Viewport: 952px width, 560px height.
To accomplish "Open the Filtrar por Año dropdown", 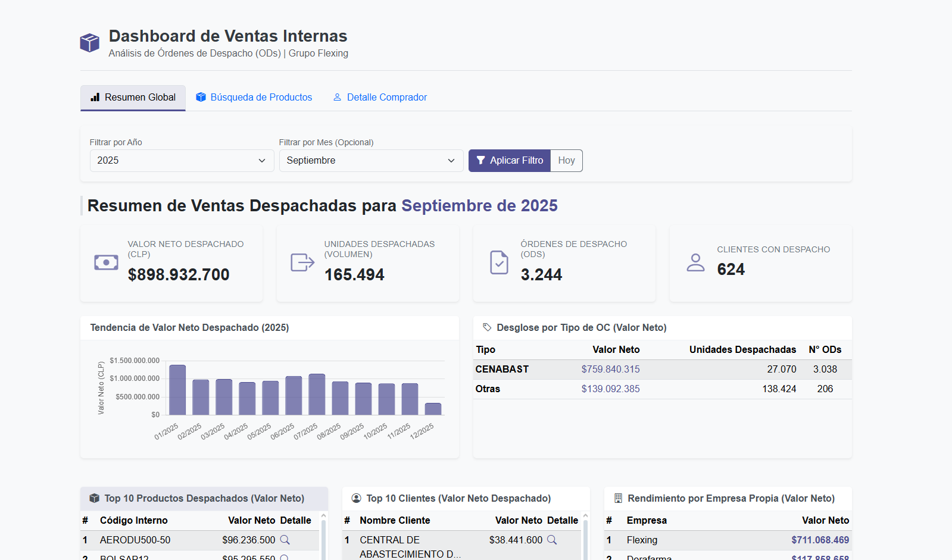I will click(182, 161).
